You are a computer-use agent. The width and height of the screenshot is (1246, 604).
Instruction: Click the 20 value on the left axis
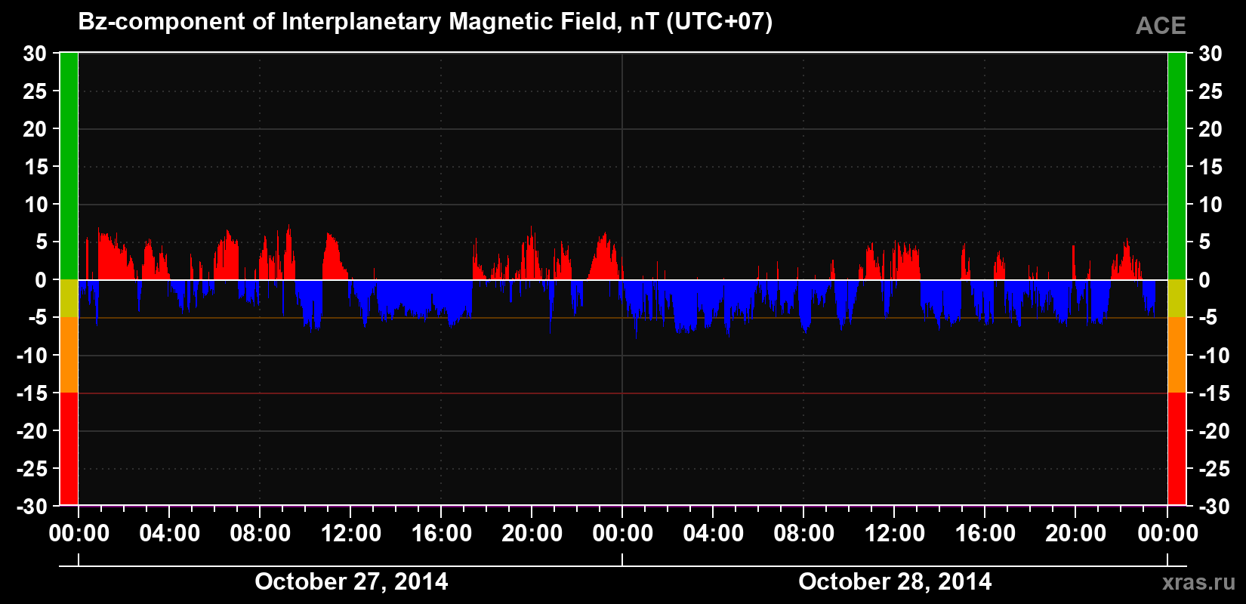pyautogui.click(x=35, y=129)
